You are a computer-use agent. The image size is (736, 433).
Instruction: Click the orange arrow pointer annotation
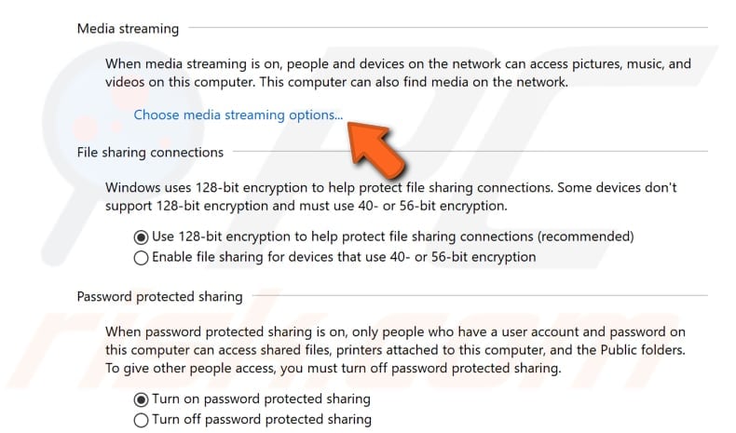pyautogui.click(x=375, y=149)
